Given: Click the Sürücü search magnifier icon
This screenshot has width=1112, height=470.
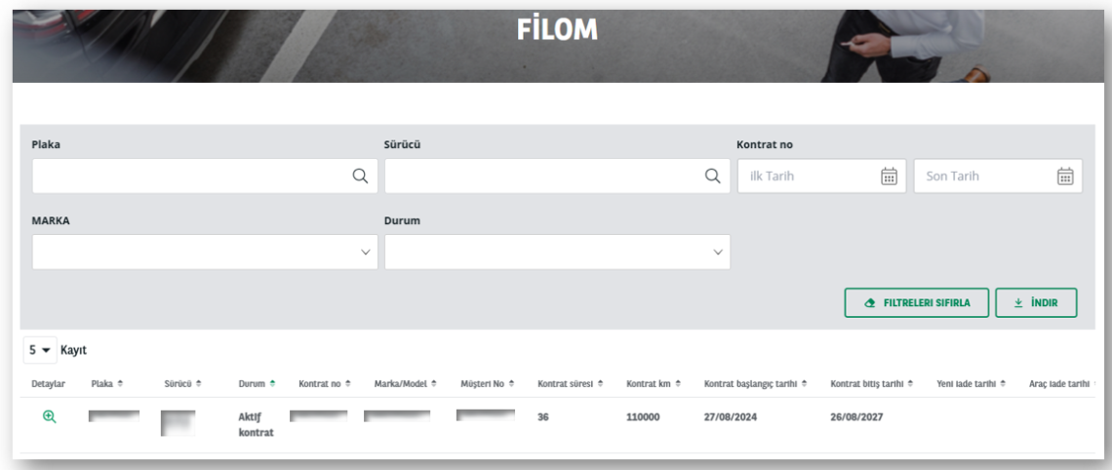Looking at the screenshot, I should (712, 176).
